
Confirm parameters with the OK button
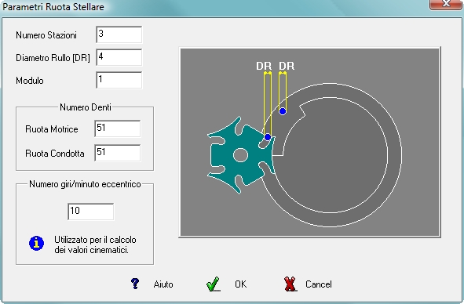point(240,284)
